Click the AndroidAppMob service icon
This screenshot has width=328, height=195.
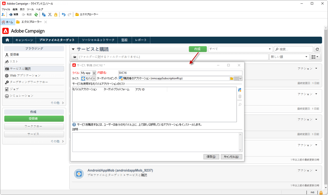79,174
